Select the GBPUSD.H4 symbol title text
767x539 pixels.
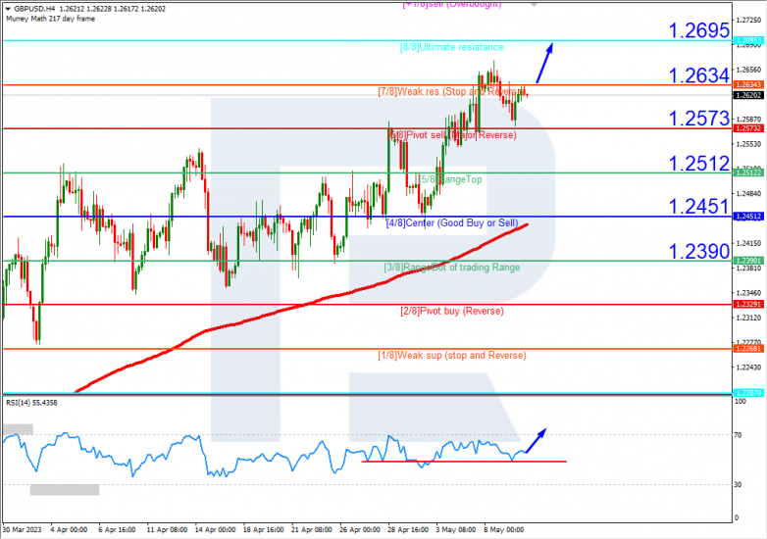pos(34,9)
